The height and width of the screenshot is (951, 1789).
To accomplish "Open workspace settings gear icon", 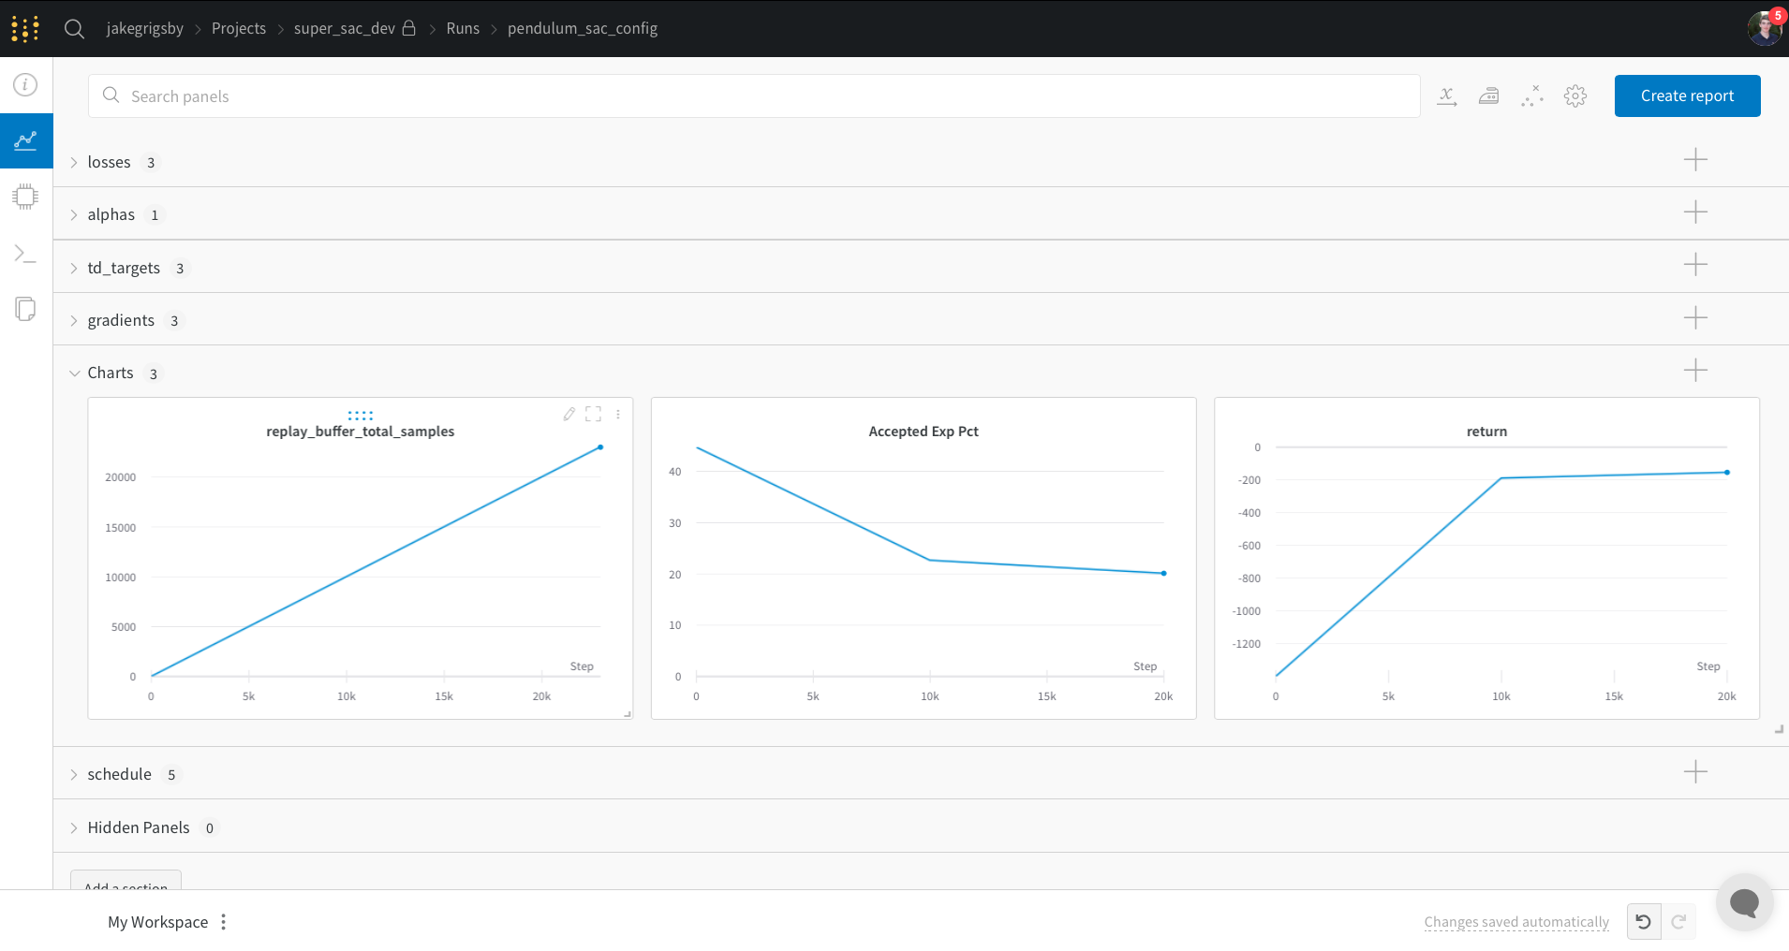I will point(1575,96).
